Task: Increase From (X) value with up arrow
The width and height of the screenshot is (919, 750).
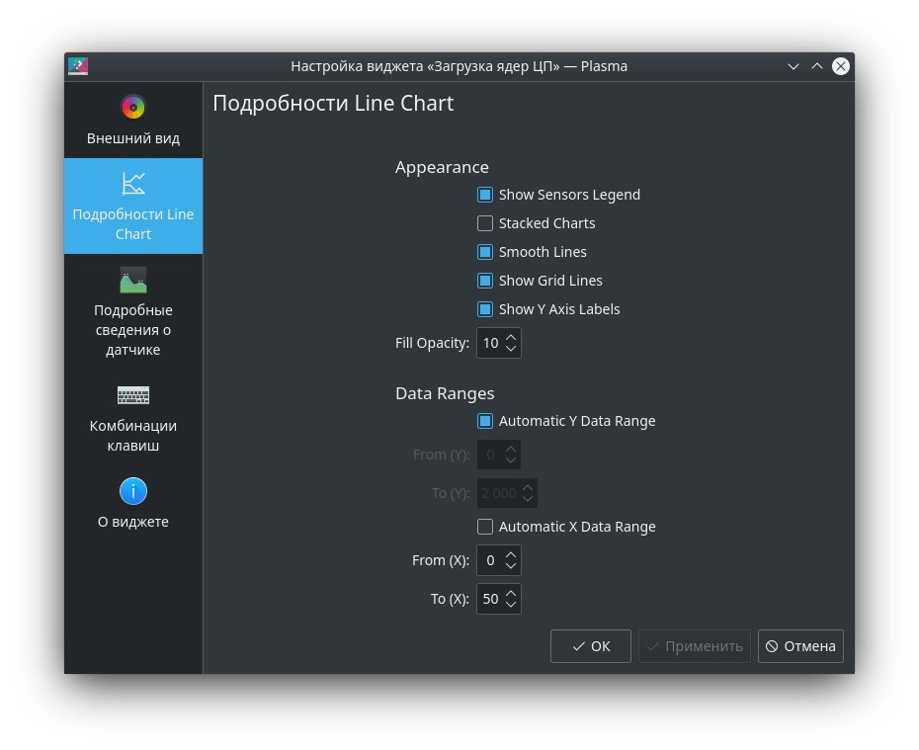Action: click(511, 554)
